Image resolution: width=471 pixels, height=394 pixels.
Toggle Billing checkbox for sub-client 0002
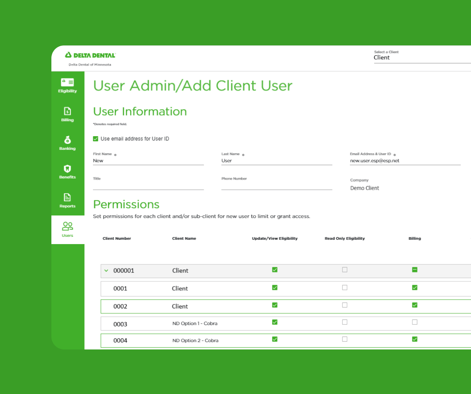(x=415, y=305)
